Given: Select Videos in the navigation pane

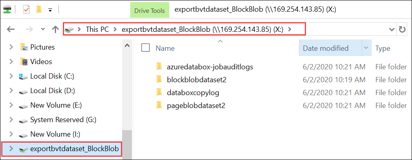Looking at the screenshot, I should pos(41,62).
